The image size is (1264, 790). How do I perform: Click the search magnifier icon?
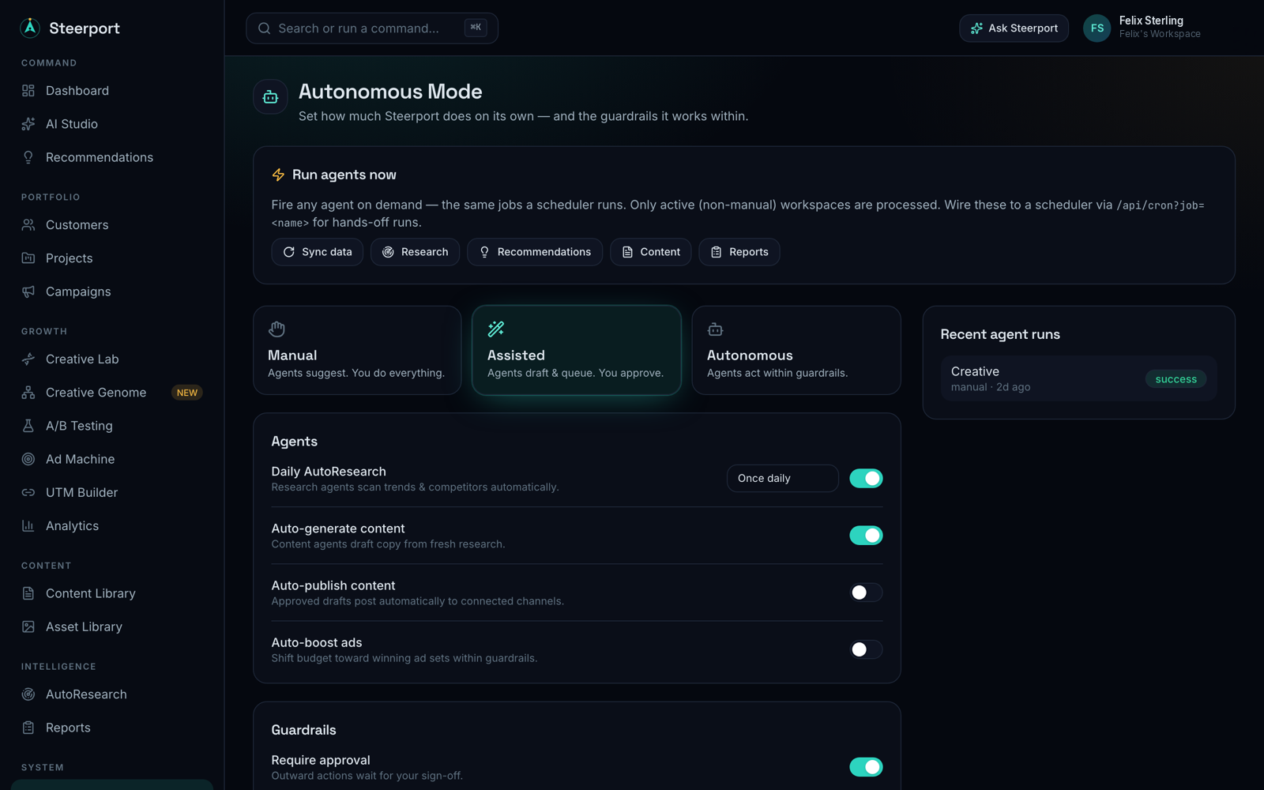pos(265,28)
